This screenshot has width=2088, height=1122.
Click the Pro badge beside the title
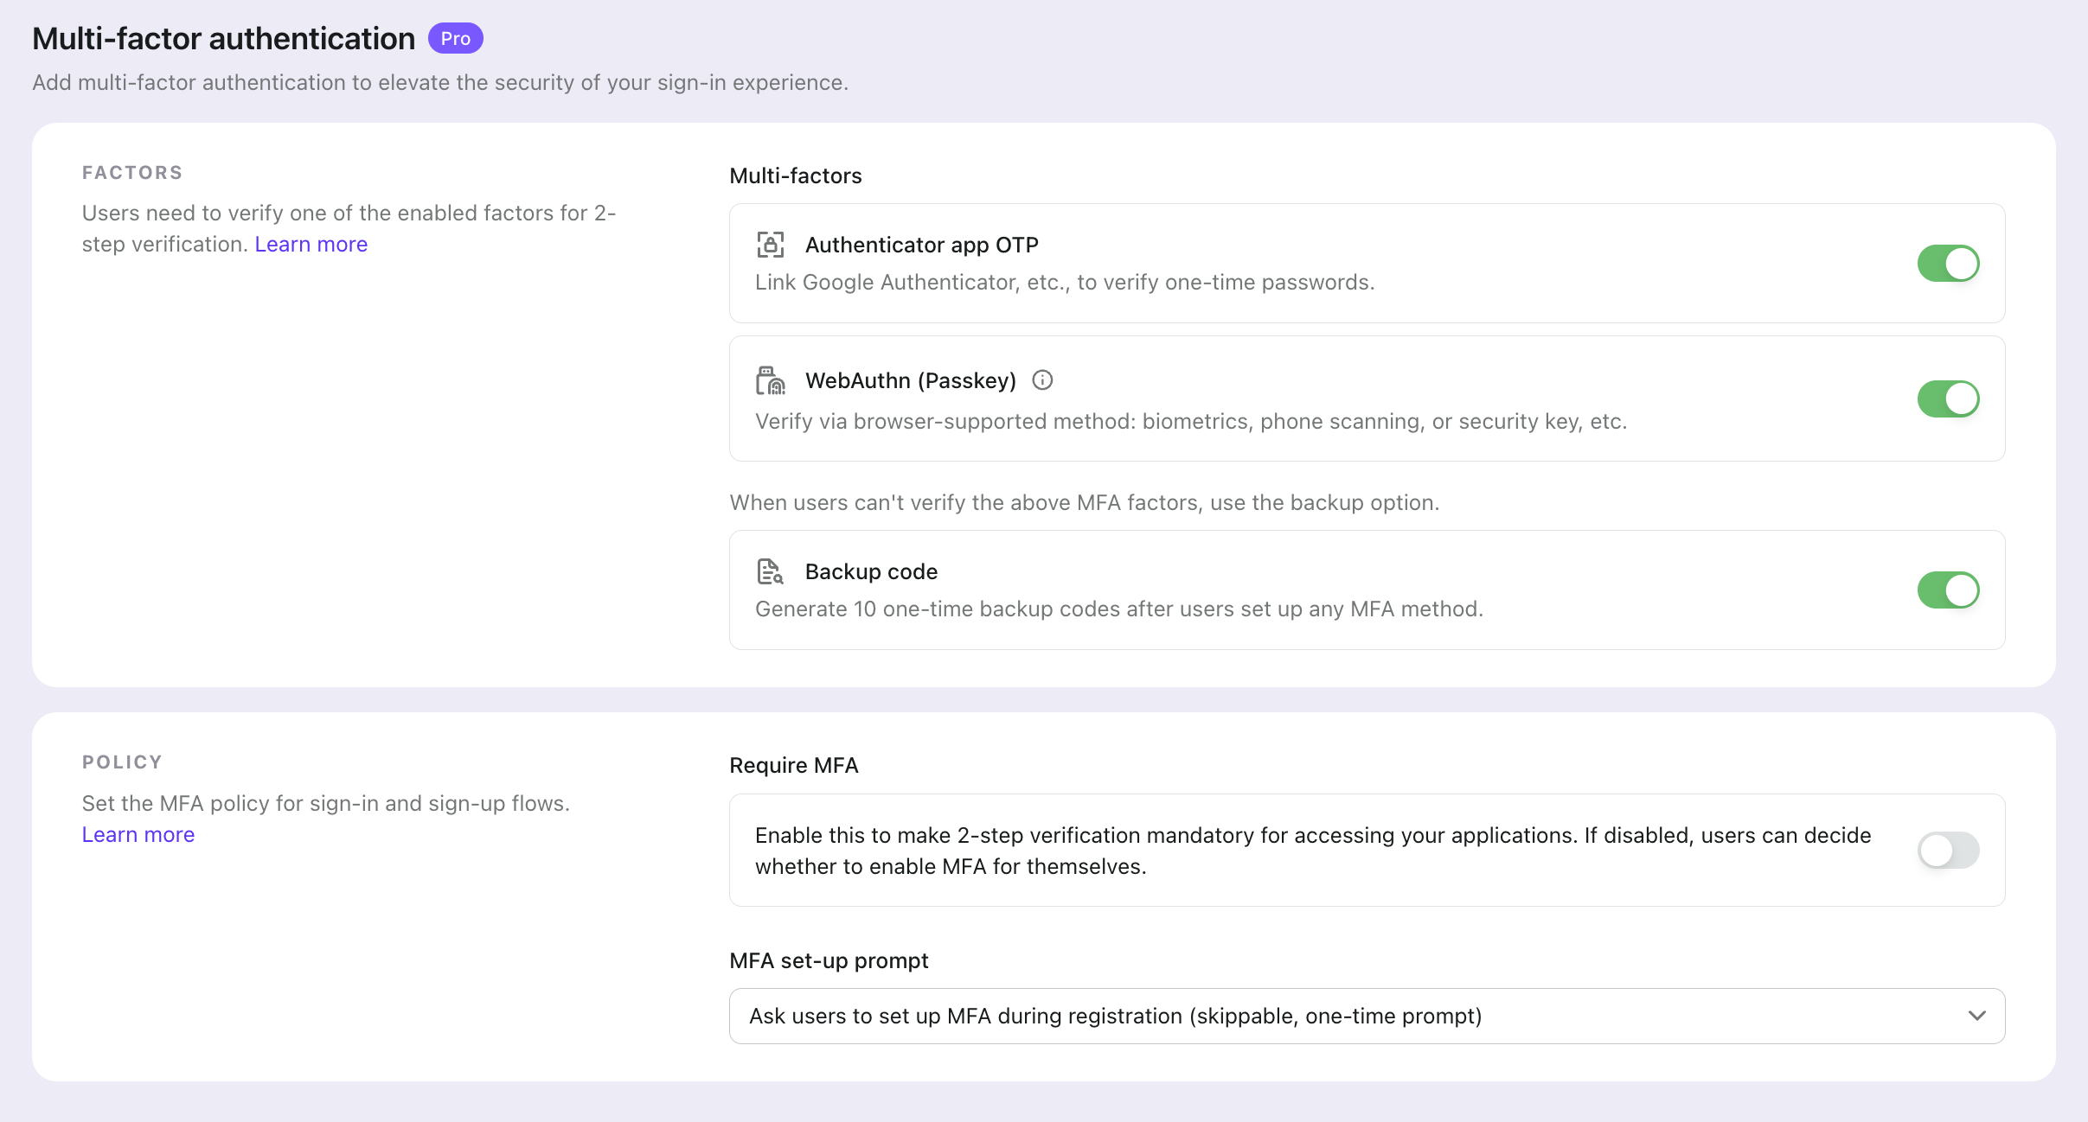[455, 38]
